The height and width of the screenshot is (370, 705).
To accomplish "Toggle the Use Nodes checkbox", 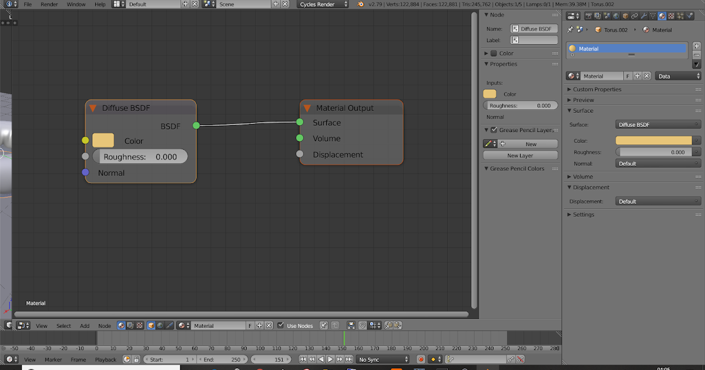I will point(280,325).
